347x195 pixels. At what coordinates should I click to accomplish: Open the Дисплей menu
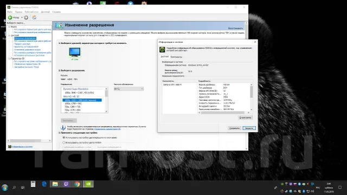tap(46, 12)
